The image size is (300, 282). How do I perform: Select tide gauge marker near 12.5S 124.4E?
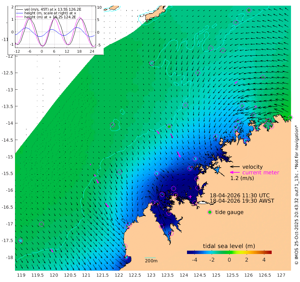[198, 73]
